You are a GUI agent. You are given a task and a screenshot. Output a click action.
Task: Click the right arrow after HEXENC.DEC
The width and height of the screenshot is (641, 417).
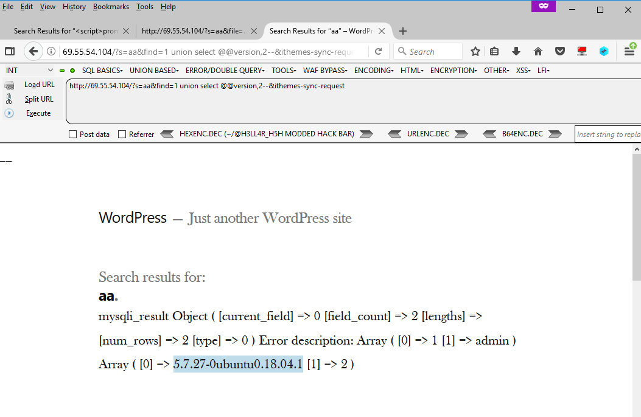tap(366, 134)
